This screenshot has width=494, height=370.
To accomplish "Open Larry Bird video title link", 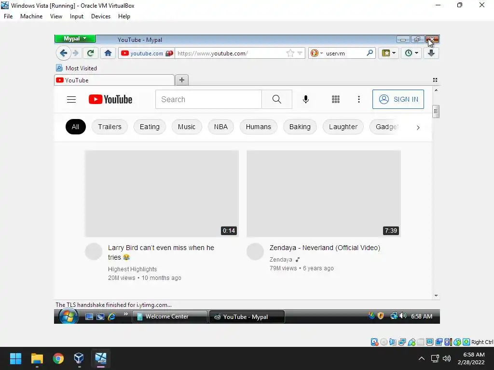I will coord(161,252).
